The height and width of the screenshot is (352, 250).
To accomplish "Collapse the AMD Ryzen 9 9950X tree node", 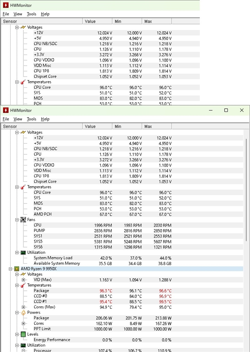I will tap(10, 269).
